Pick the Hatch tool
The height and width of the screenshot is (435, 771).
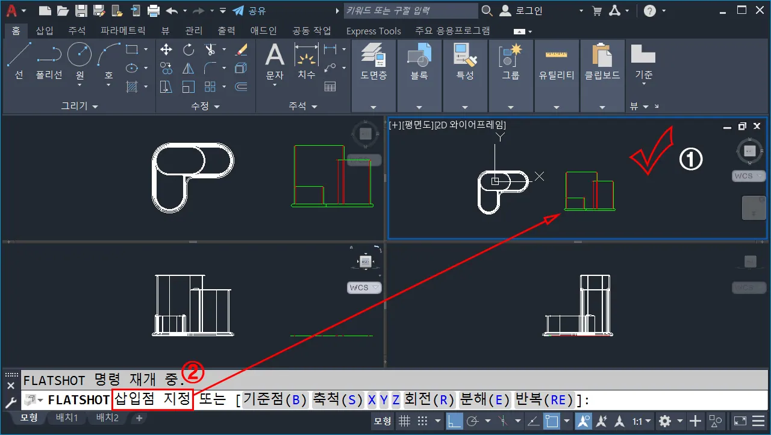pos(132,87)
